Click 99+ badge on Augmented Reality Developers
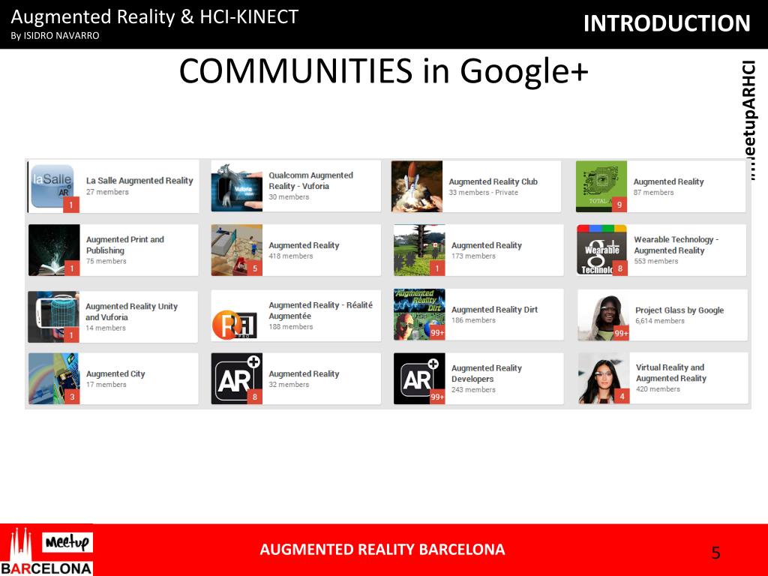The width and height of the screenshot is (768, 576). pos(437,396)
